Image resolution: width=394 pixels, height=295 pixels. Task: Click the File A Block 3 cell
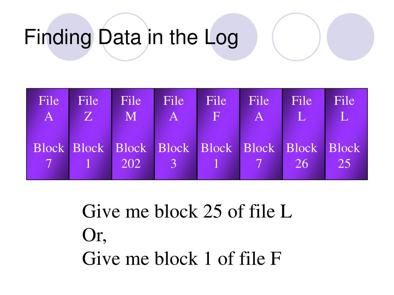175,134
